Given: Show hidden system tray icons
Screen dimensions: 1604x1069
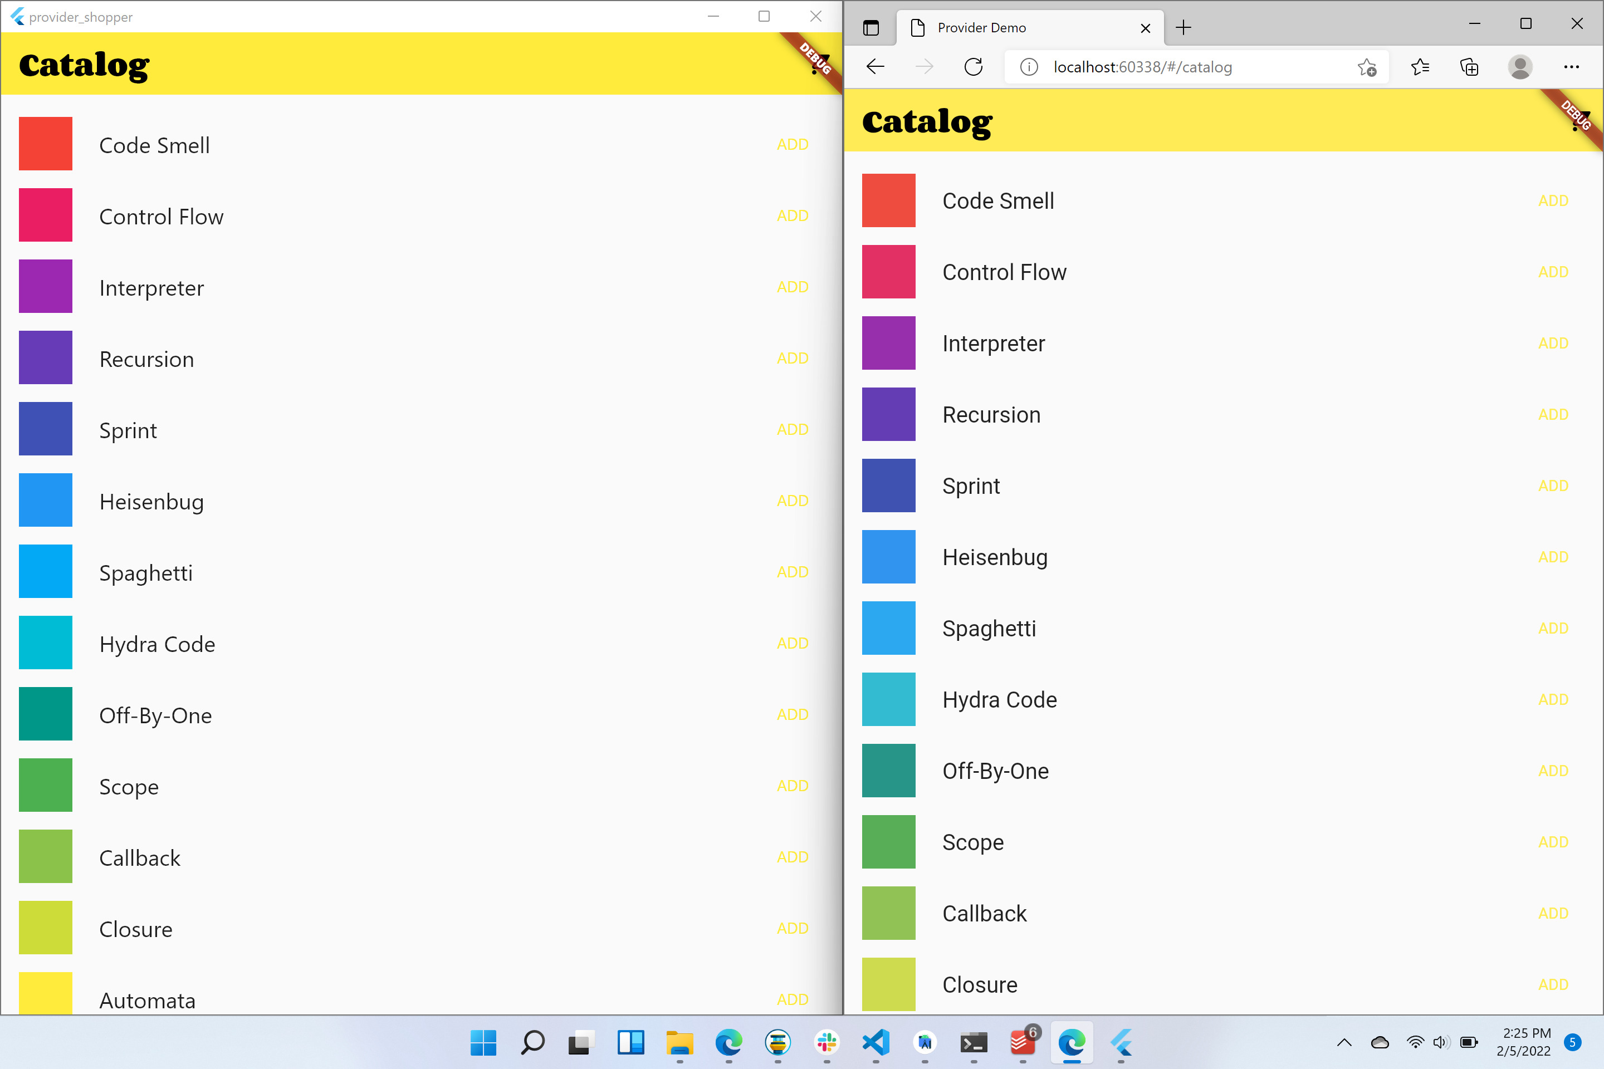Looking at the screenshot, I should tap(1344, 1042).
